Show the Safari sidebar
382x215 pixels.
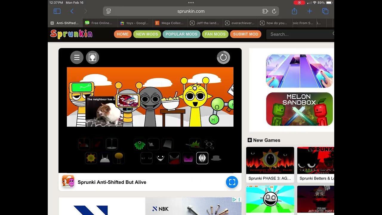[57, 11]
